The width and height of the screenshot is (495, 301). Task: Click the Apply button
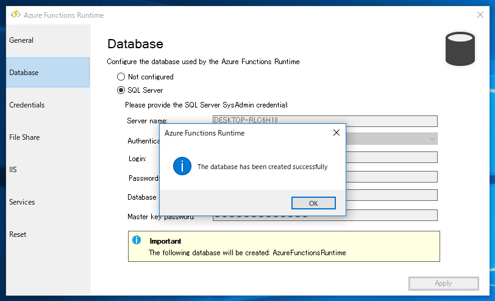[444, 283]
